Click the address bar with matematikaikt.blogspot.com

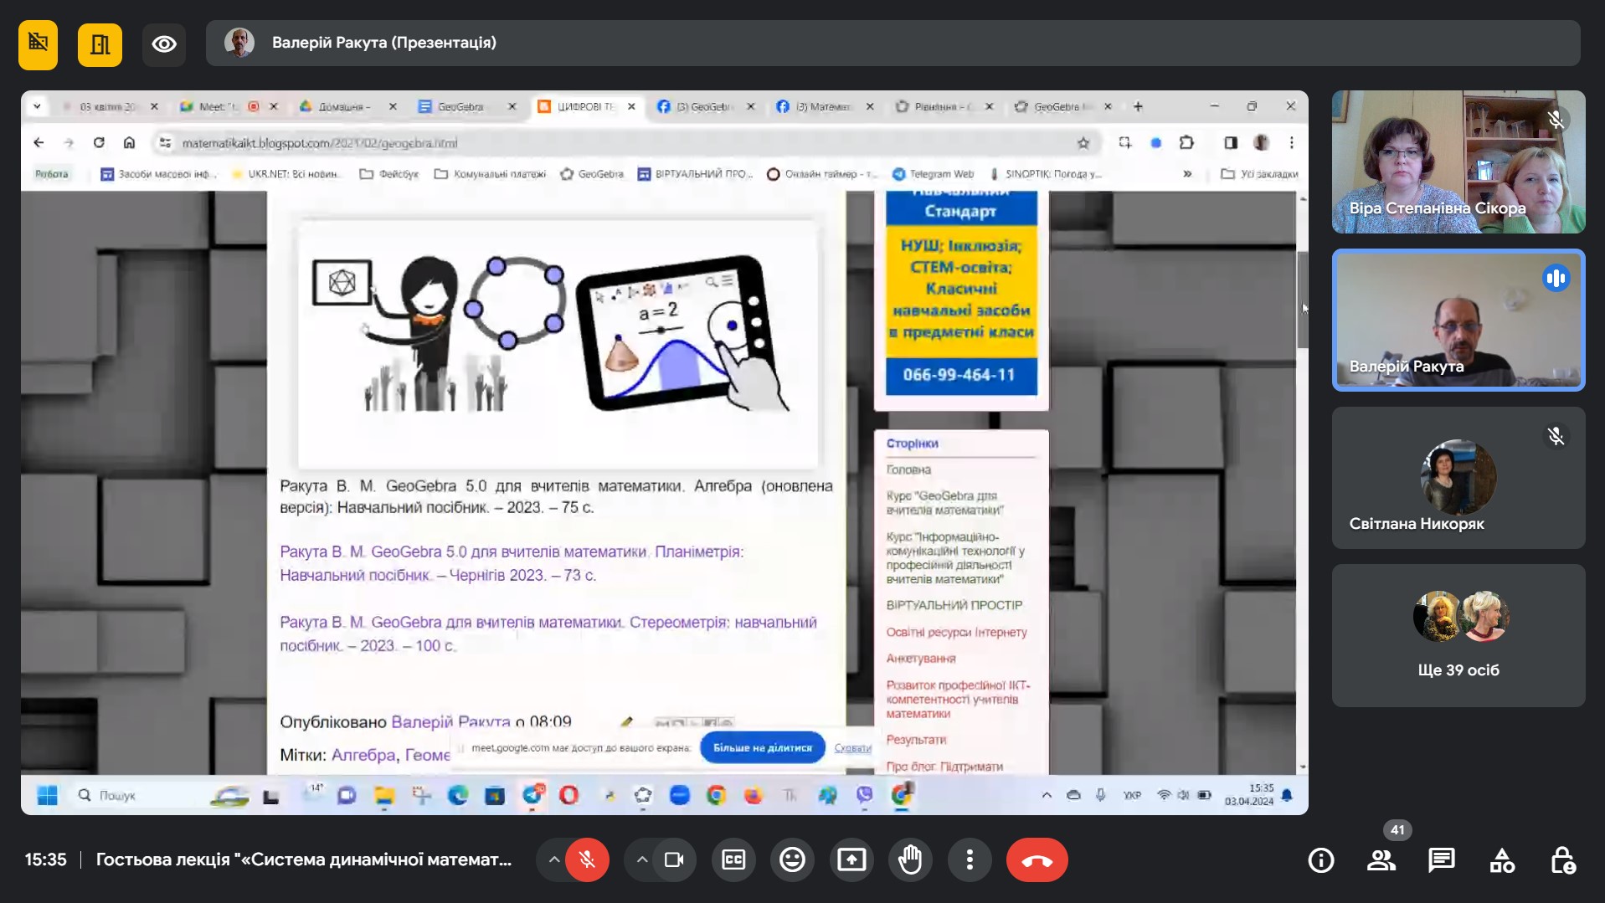tap(628, 143)
